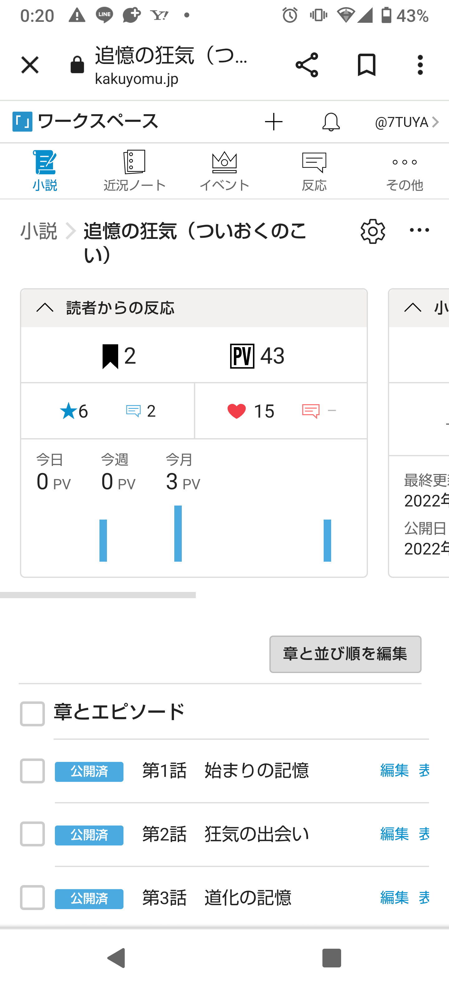
Task: Click 編集 link for 第3話 道化の記憶
Action: pos(394,898)
